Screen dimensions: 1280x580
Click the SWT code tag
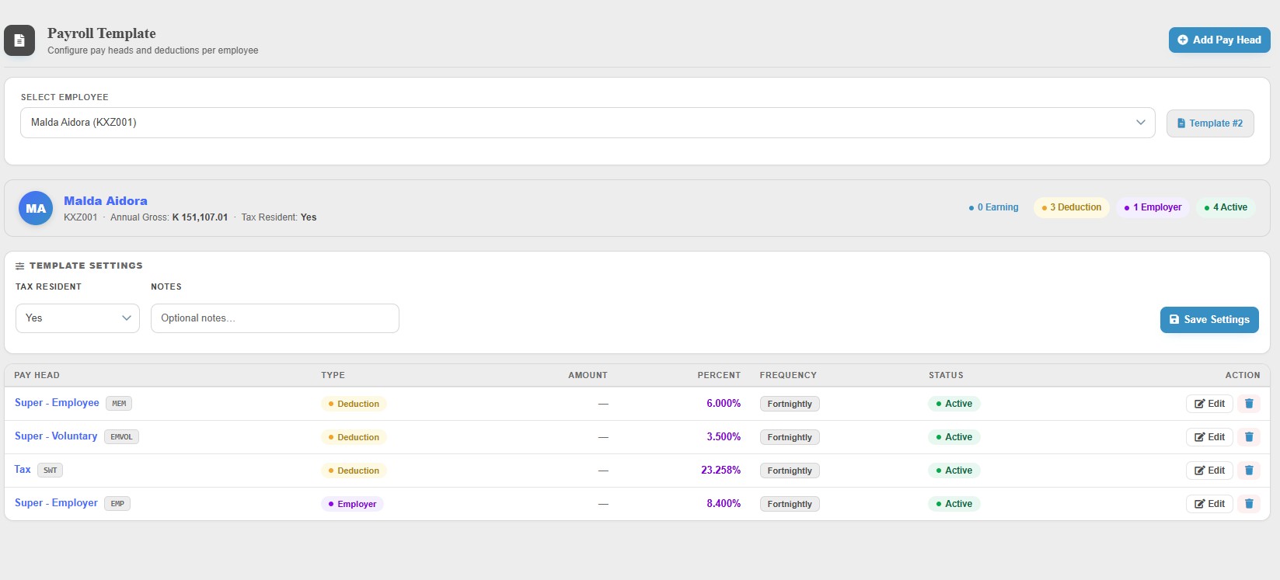click(51, 471)
